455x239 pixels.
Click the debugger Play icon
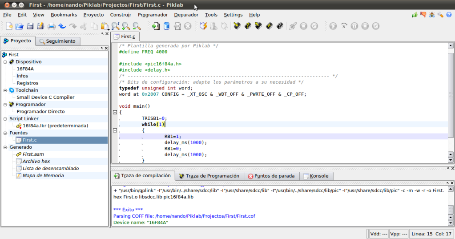click(333, 26)
